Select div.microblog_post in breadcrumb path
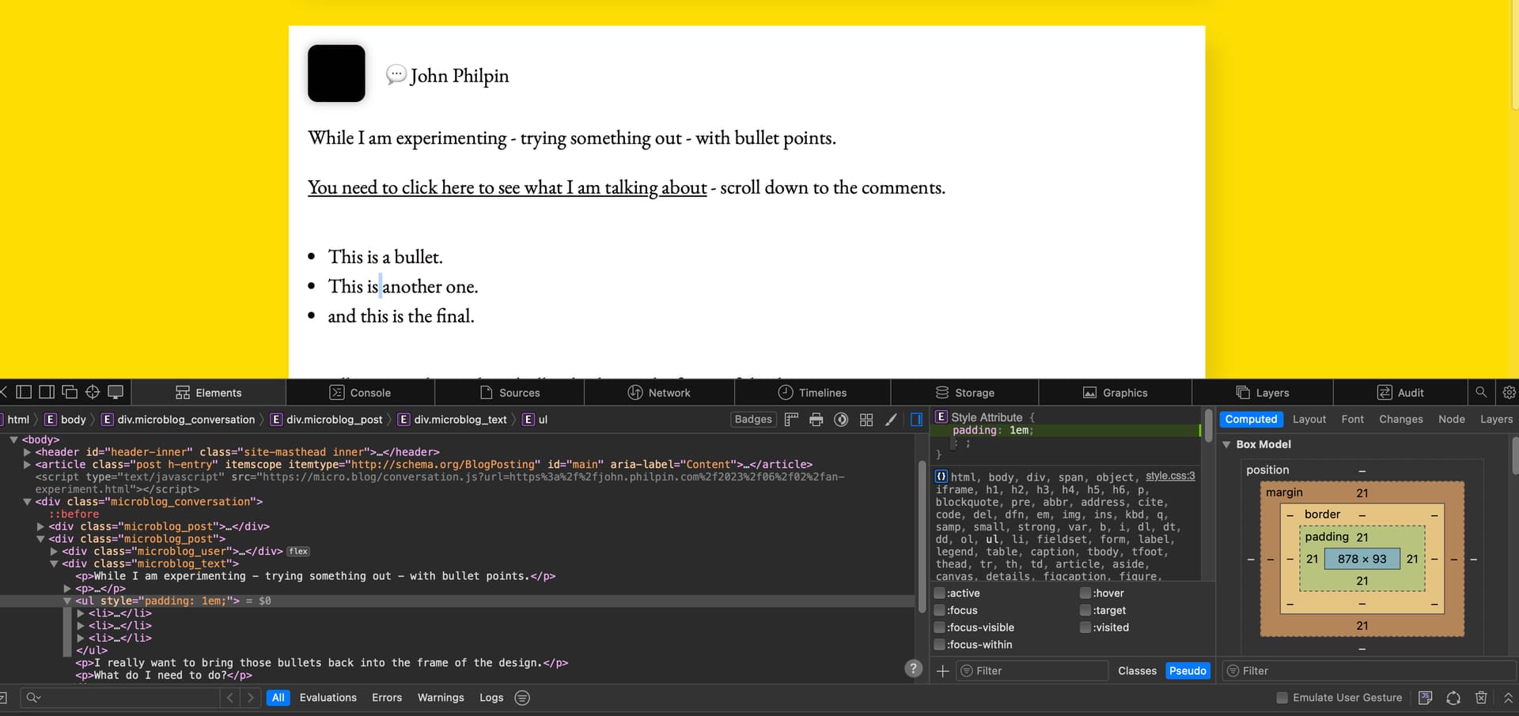Viewport: 1519px width, 716px height. 327,420
